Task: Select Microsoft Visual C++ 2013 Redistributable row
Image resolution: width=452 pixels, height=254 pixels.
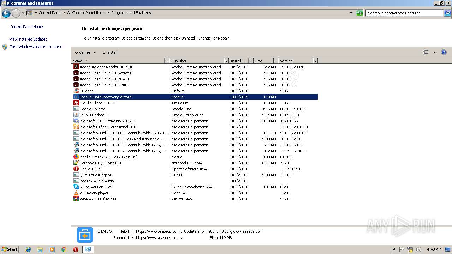Action: pos(194,145)
